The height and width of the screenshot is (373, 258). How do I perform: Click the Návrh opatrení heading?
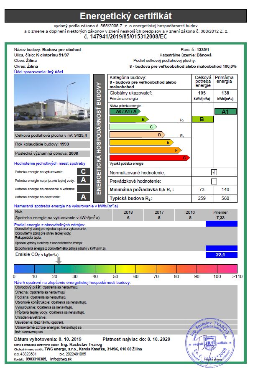(72, 283)
